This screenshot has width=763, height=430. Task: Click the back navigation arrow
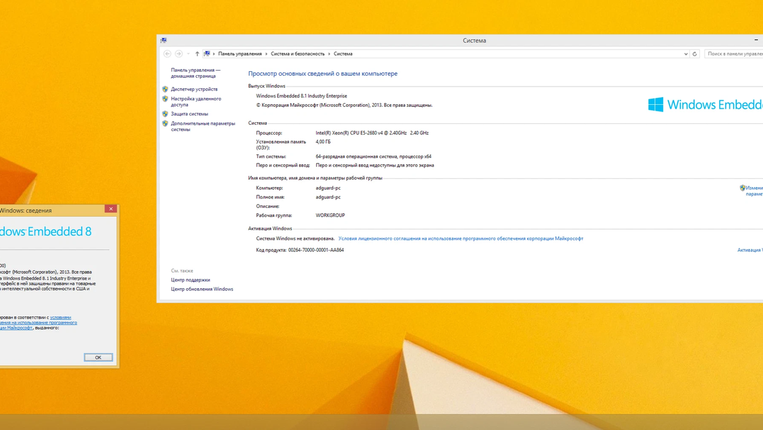167,53
